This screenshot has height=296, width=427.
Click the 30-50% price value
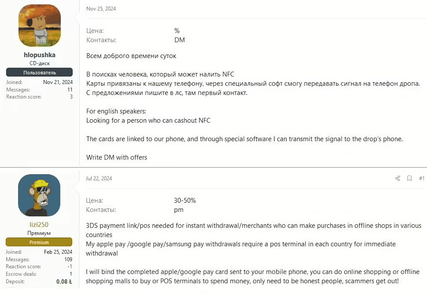(185, 201)
